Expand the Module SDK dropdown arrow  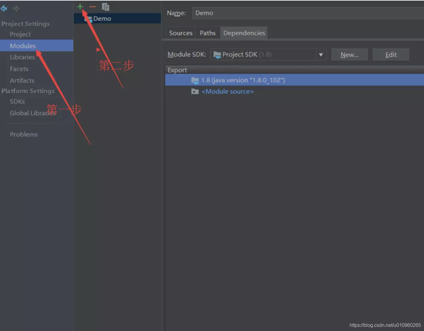(x=321, y=55)
